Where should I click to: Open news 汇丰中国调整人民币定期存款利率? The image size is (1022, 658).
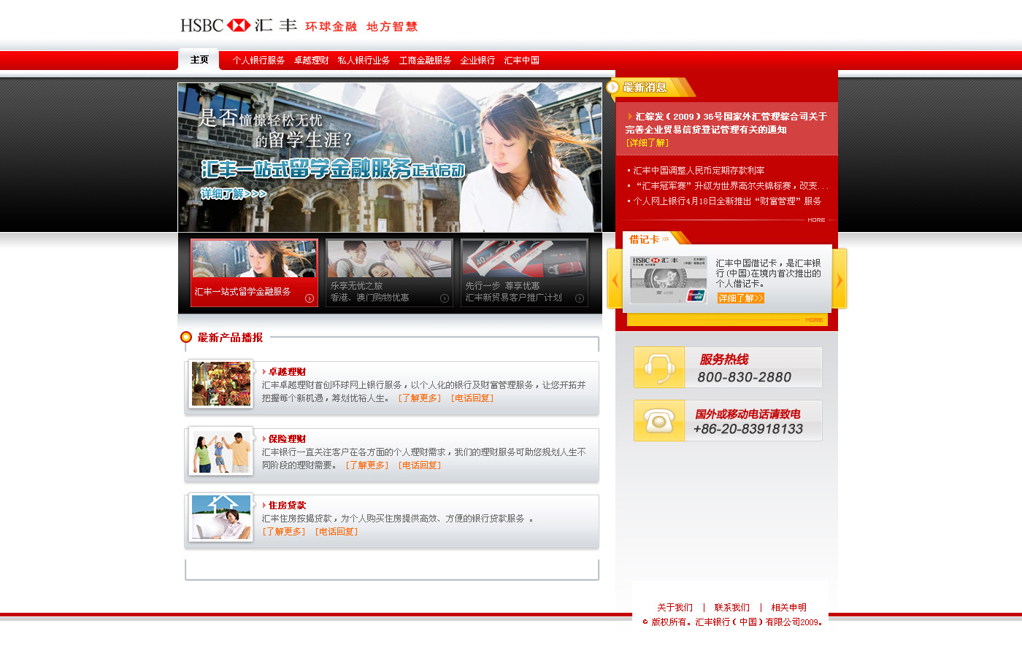click(x=699, y=171)
